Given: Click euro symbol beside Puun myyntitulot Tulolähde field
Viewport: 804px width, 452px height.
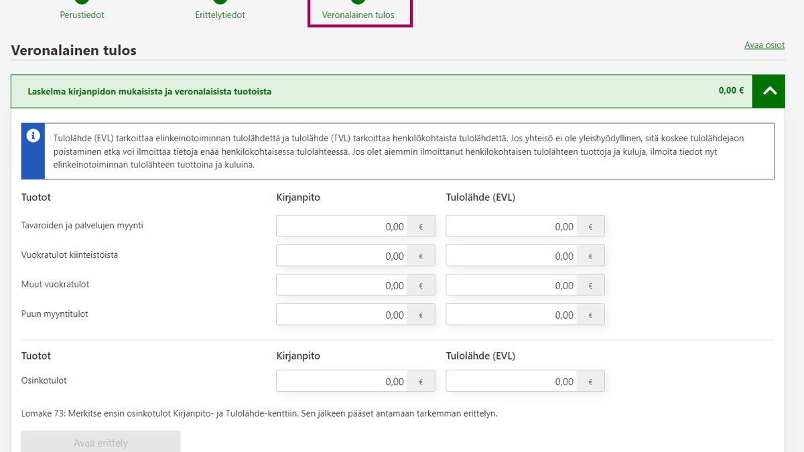Looking at the screenshot, I should pyautogui.click(x=590, y=315).
